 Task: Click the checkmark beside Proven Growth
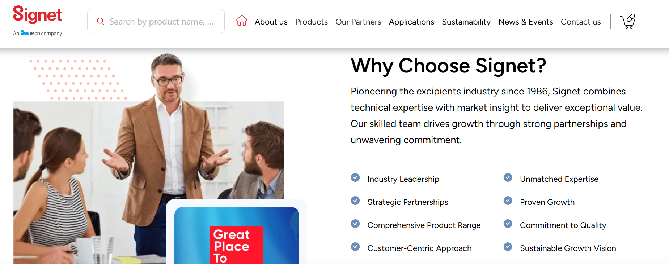click(x=508, y=201)
